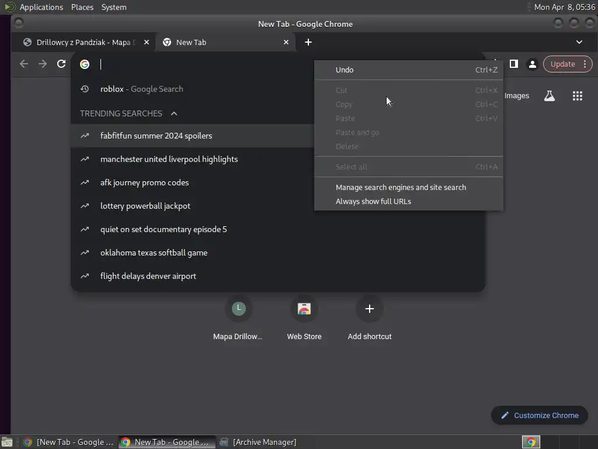The image size is (598, 449).
Task: Open a new tab with plus button
Action: point(308,42)
